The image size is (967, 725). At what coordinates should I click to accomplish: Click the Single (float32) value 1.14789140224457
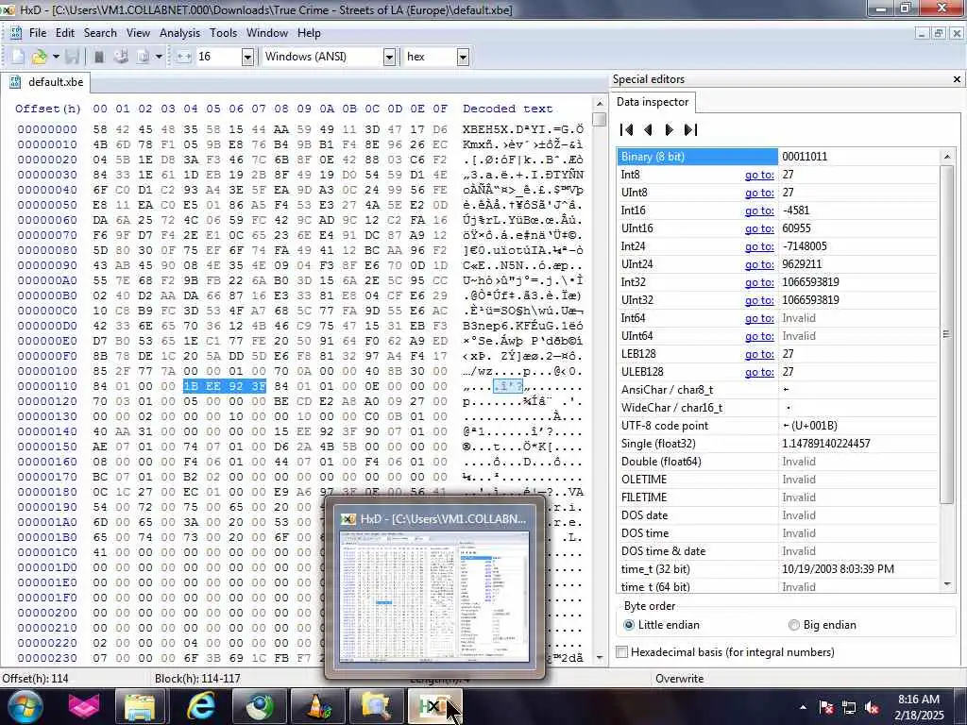coord(825,444)
